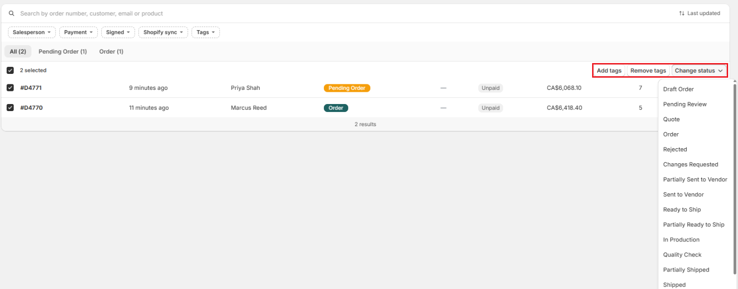Sort by Last updated
The height and width of the screenshot is (289, 738).
coord(699,13)
